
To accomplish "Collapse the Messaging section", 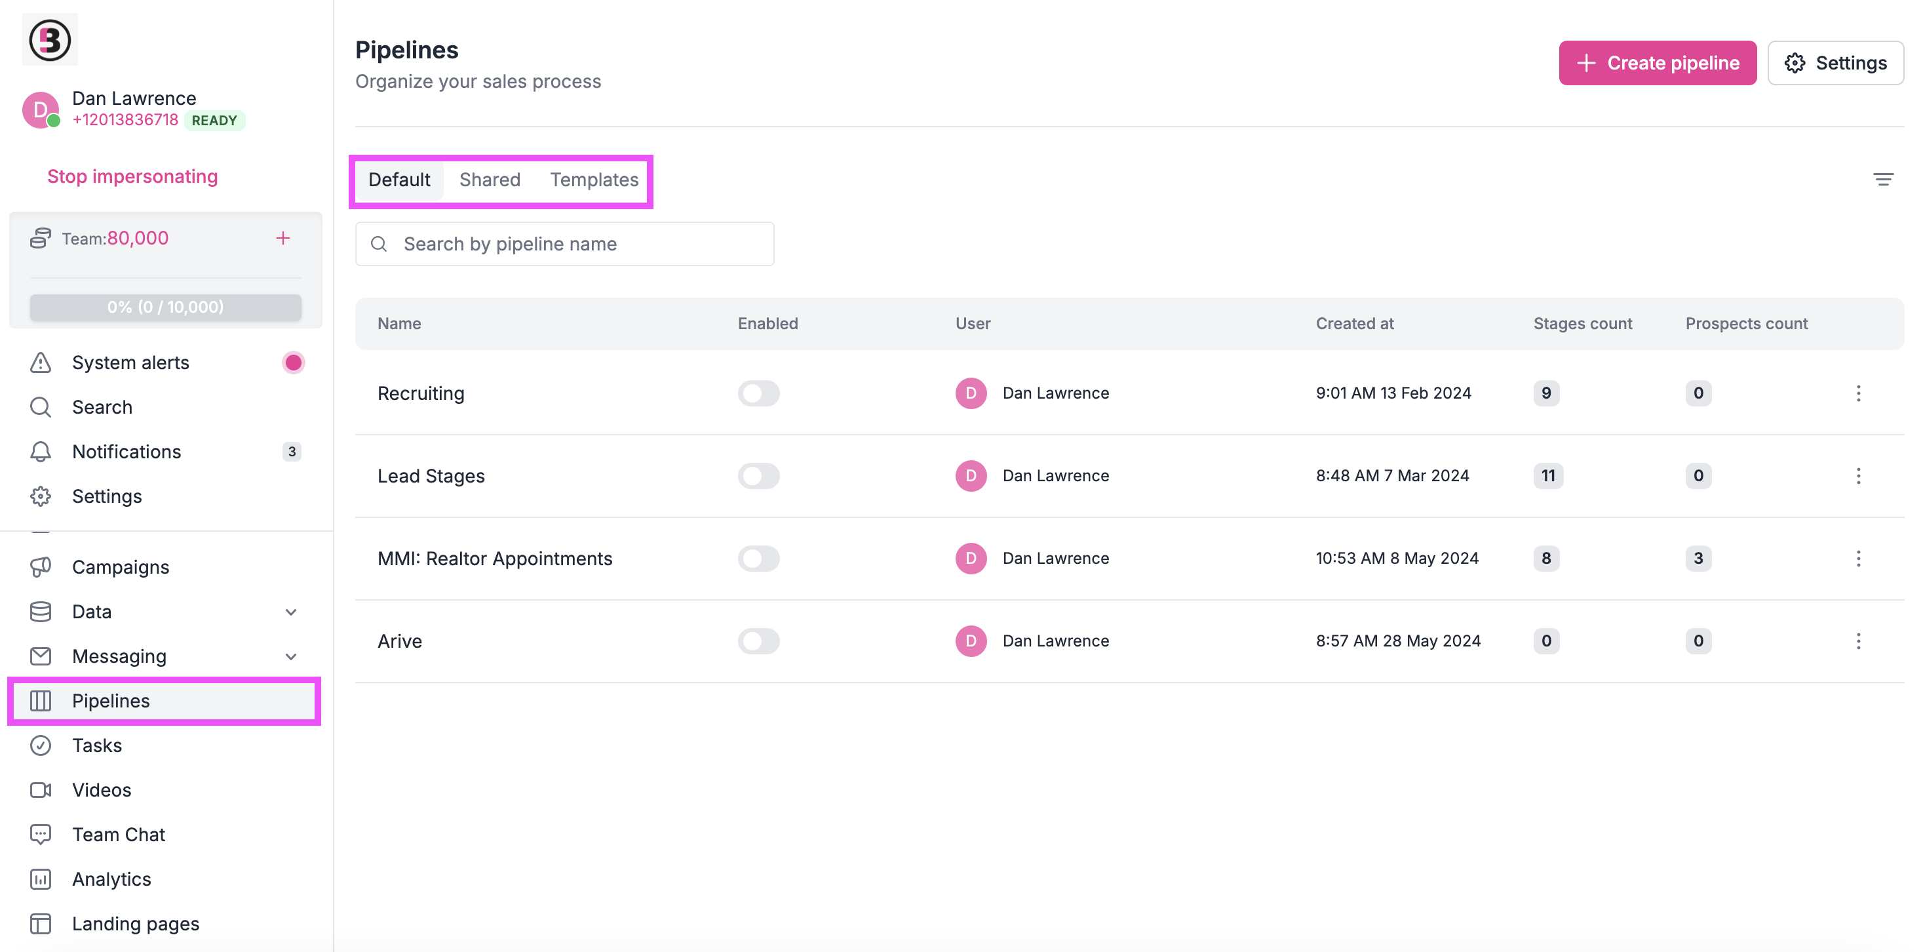I will pyautogui.click(x=291, y=656).
